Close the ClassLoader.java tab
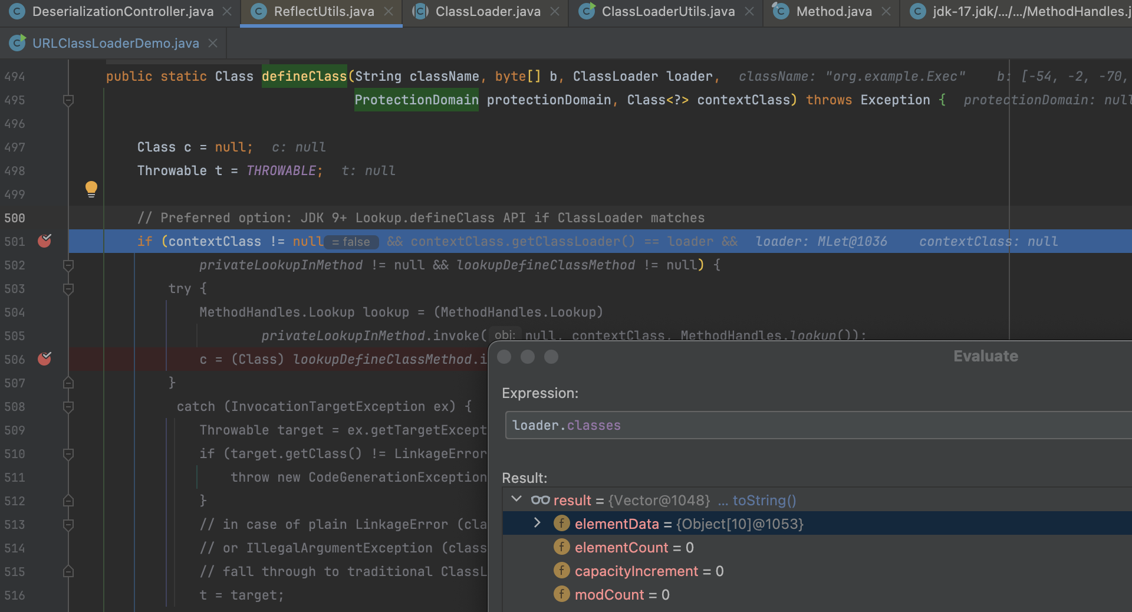Screen dimensions: 1132x612 click(x=555, y=12)
